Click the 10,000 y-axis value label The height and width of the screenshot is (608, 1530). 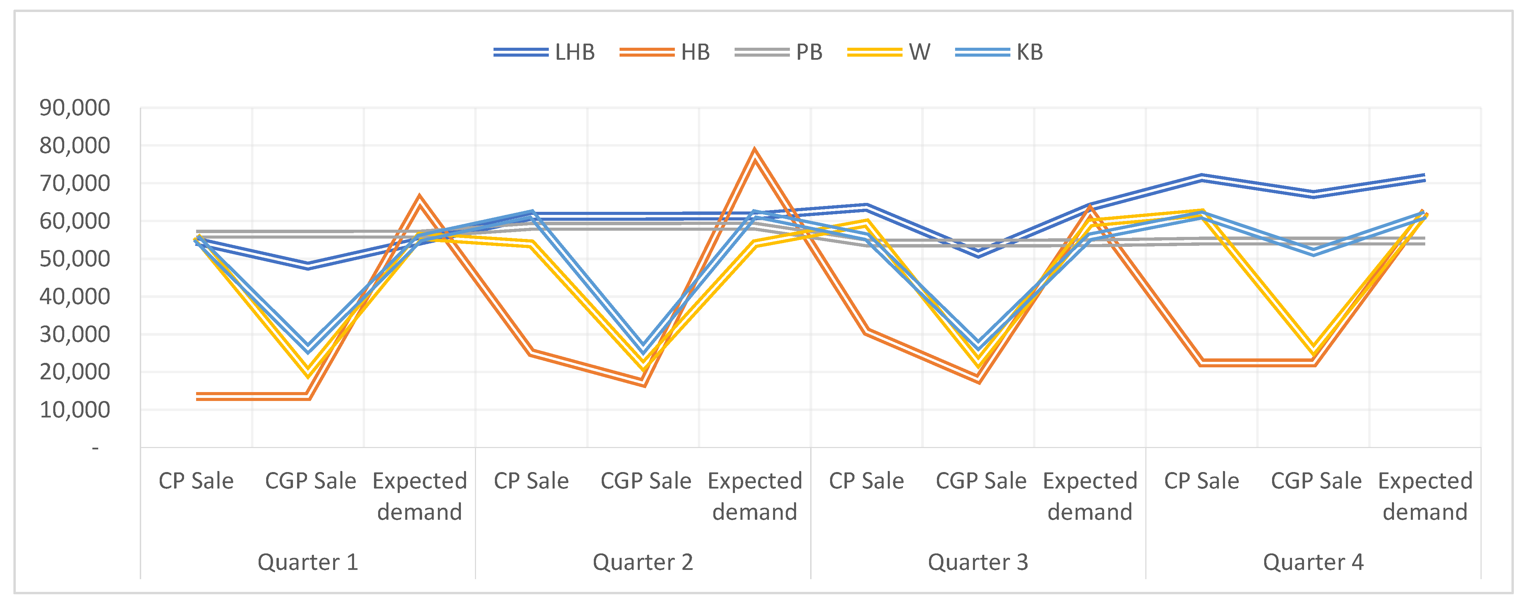[x=75, y=410]
